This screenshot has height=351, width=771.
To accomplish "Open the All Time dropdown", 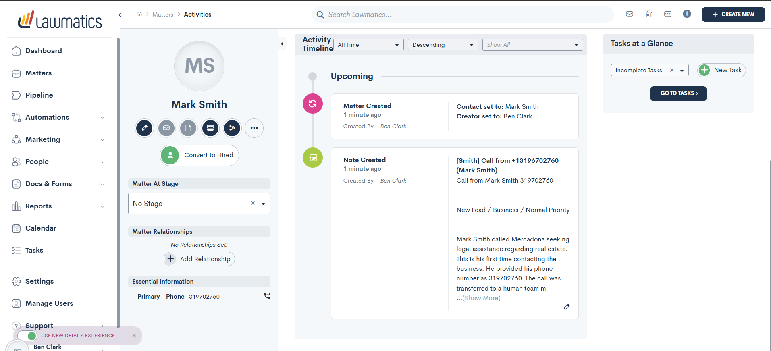I will tap(368, 45).
